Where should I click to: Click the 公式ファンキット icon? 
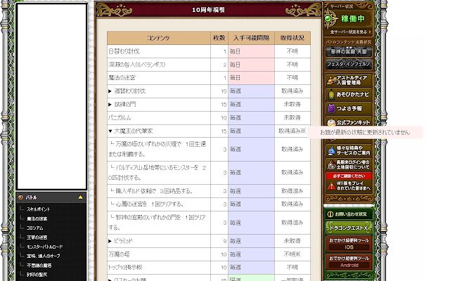point(331,122)
